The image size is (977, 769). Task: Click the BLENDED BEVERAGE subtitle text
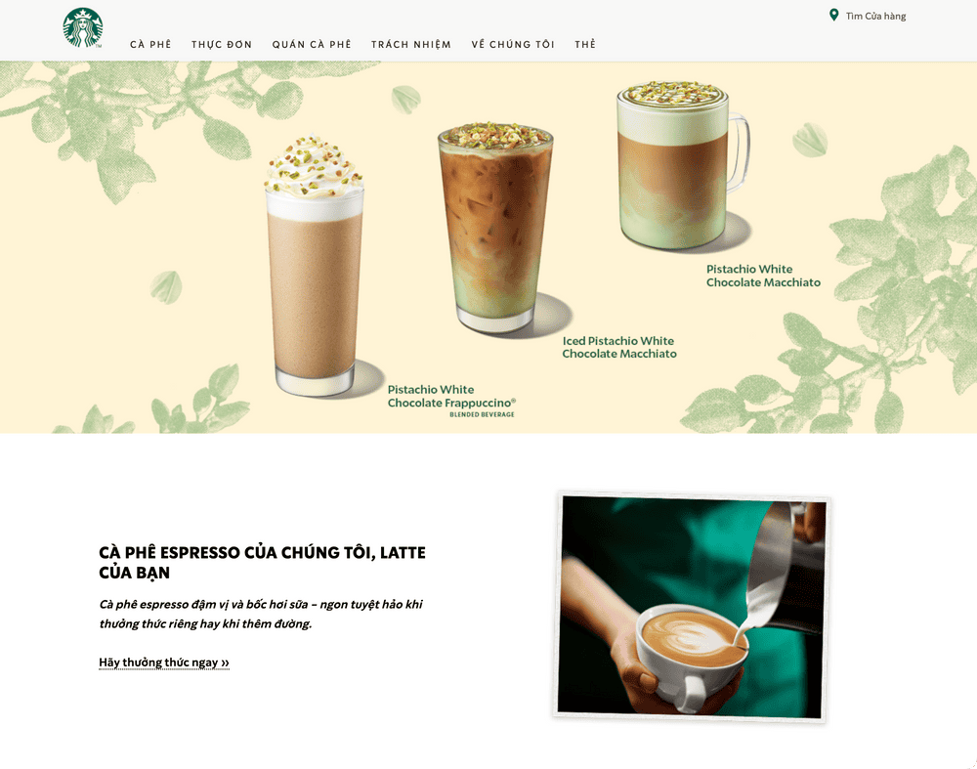click(482, 414)
